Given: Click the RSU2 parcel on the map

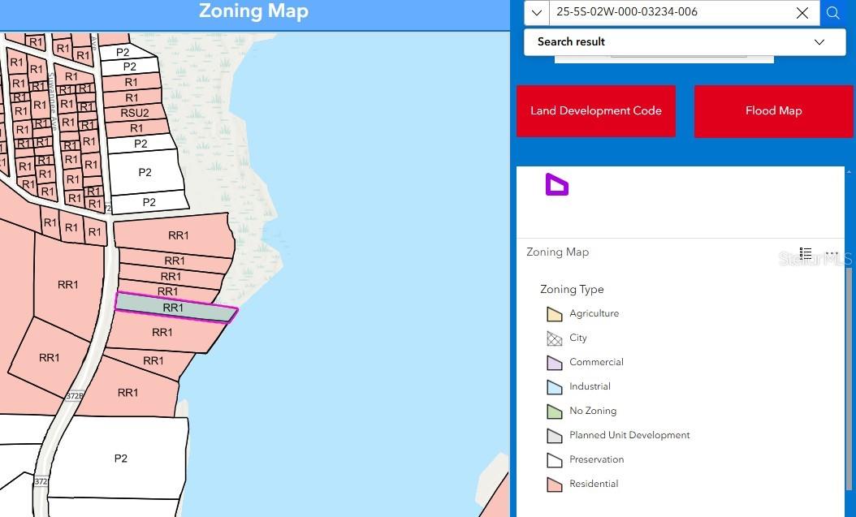Looking at the screenshot, I should pos(135,113).
